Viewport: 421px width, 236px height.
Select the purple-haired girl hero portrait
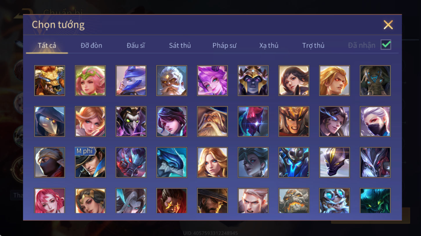(212, 80)
